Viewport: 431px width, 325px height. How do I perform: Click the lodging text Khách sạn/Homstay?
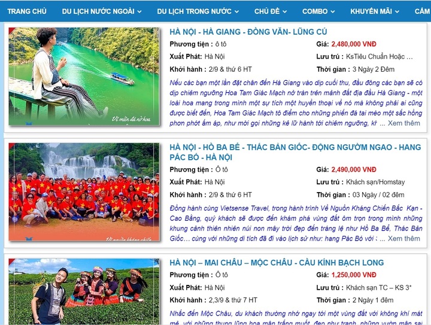pyautogui.click(x=375, y=182)
